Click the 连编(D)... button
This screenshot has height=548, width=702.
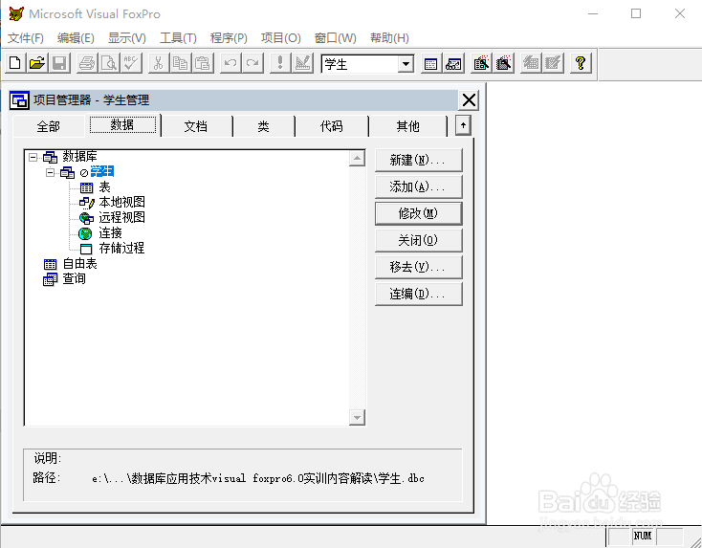(x=418, y=295)
